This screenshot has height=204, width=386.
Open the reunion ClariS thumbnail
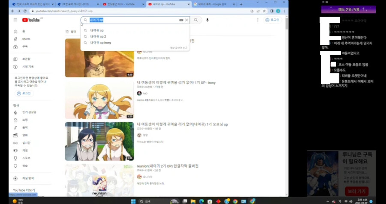[x=100, y=180]
